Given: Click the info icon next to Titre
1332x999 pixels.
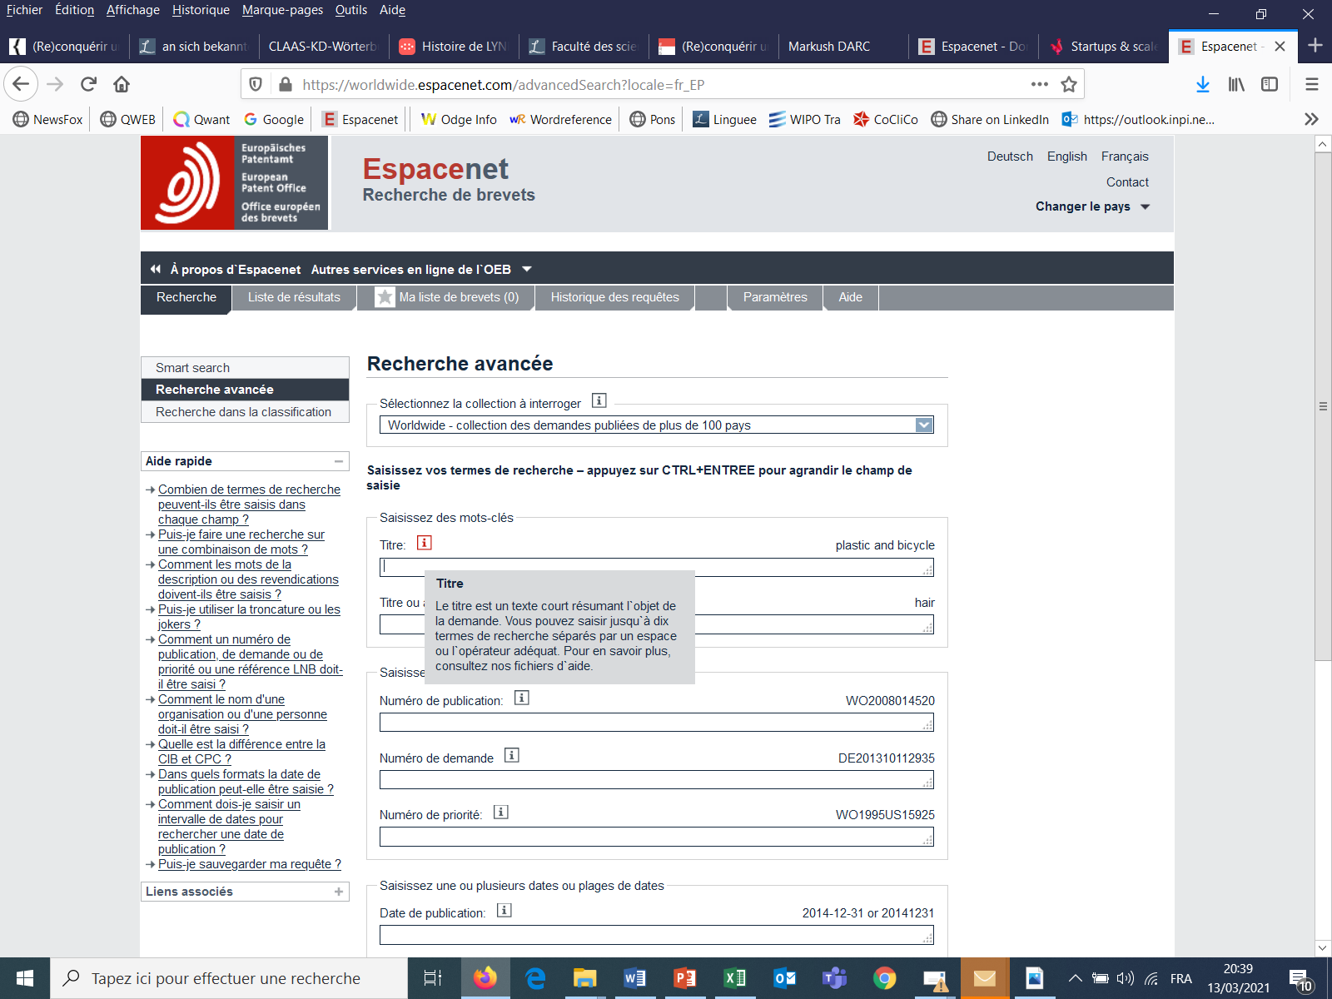Looking at the screenshot, I should coord(424,543).
